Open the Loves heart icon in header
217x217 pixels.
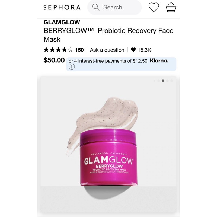pyautogui.click(x=154, y=7)
